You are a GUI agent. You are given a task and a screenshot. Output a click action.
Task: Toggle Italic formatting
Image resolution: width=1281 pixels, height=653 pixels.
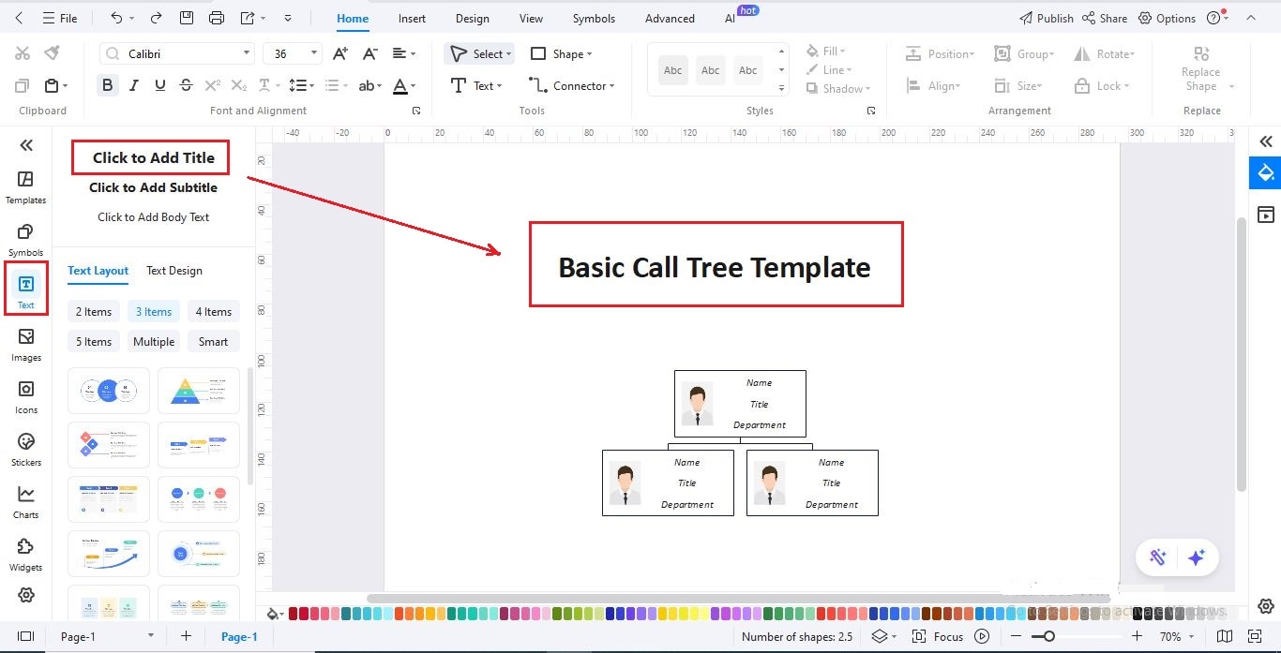pos(134,85)
